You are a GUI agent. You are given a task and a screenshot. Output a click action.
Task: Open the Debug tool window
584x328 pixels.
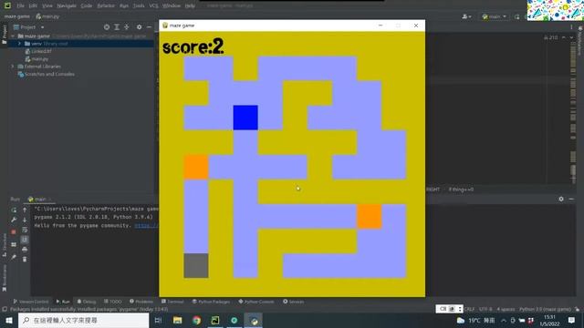click(87, 302)
